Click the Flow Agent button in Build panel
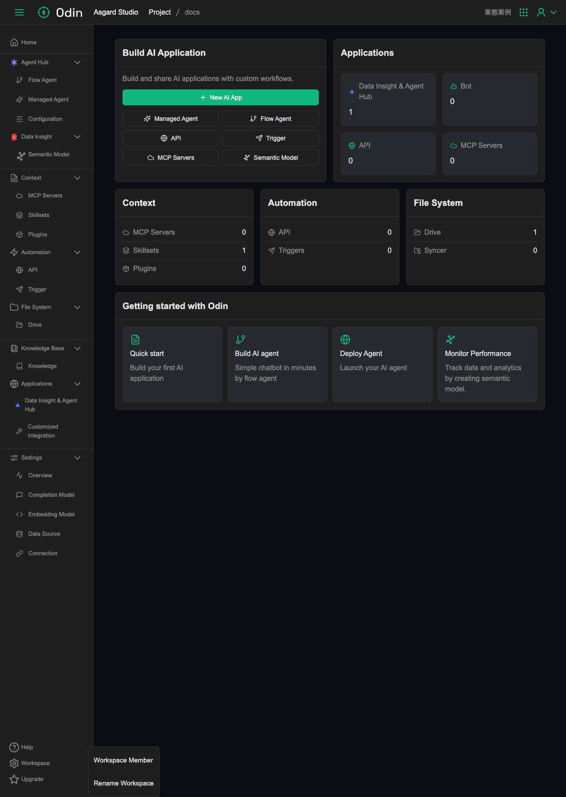This screenshot has height=797, width=566. click(x=271, y=119)
